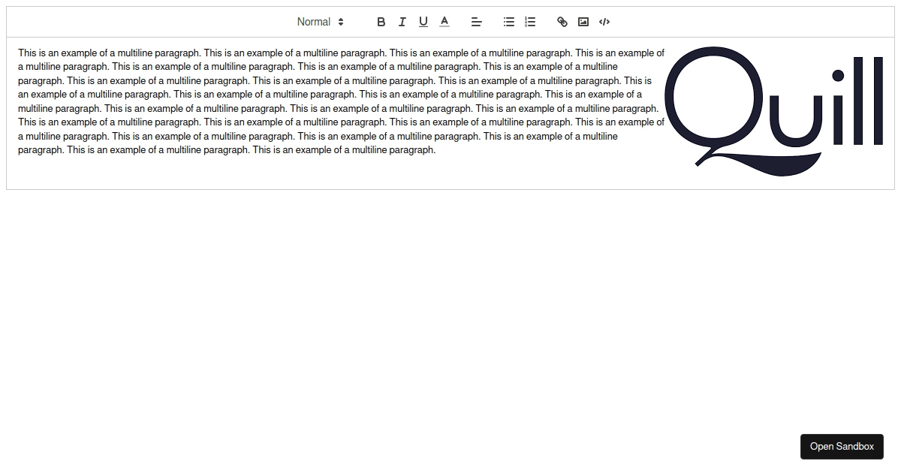Insert an image using the picture icon
The image size is (901, 473).
click(x=583, y=22)
